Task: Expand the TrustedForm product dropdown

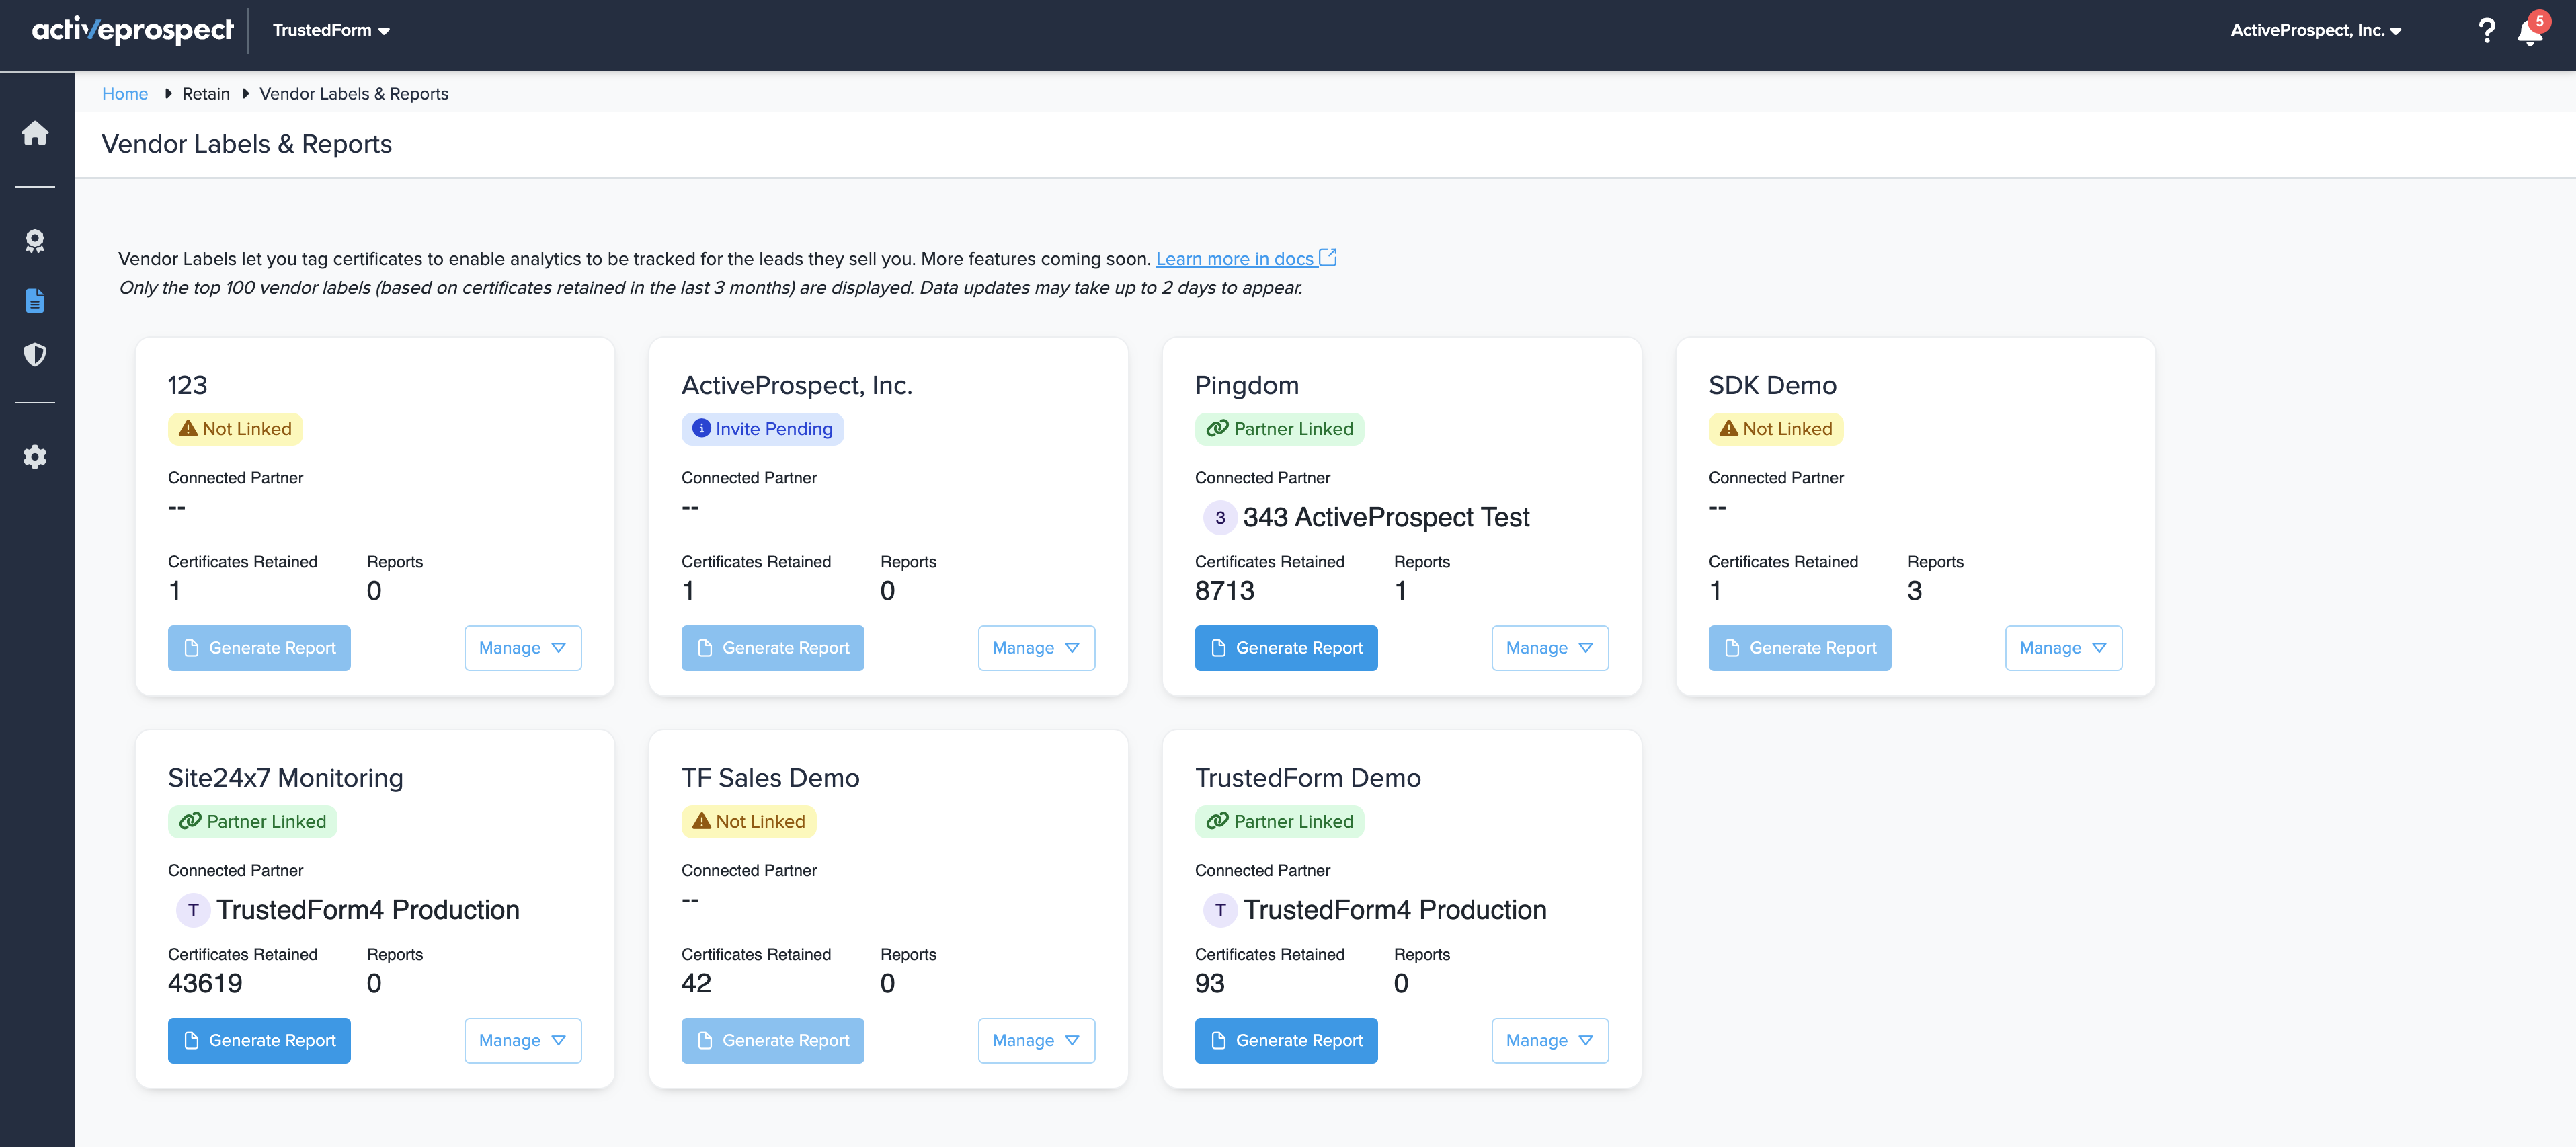Action: tap(331, 30)
